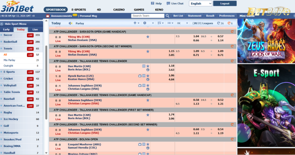Favorite Hynek Barton vs Keaton Hance star
295x155 pixels.
148,76
